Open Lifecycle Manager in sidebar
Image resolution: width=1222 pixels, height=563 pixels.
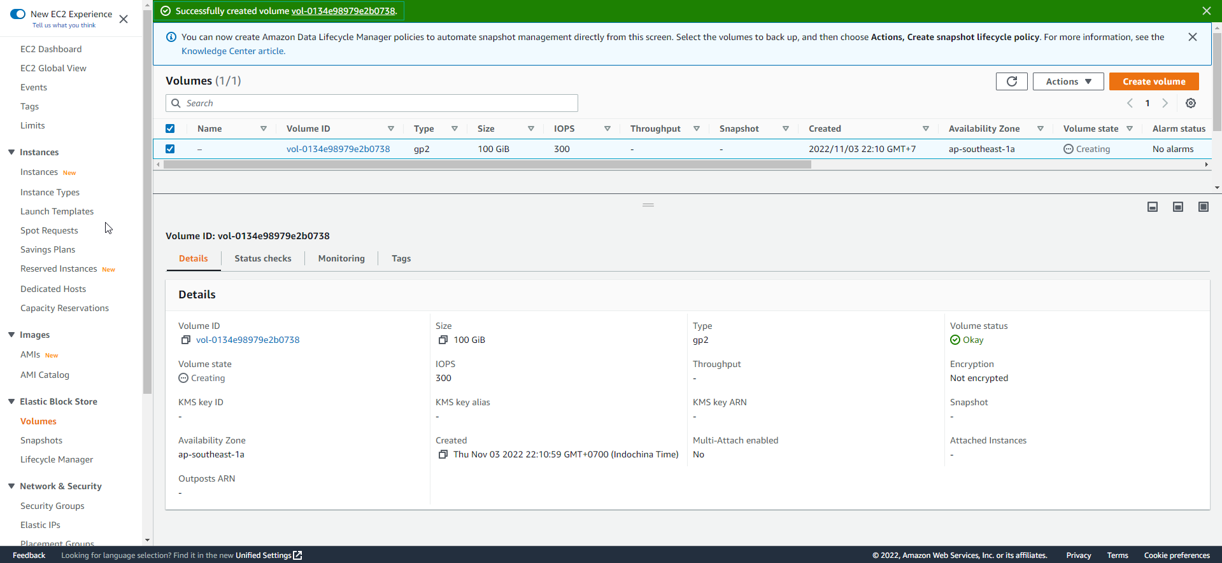point(57,459)
